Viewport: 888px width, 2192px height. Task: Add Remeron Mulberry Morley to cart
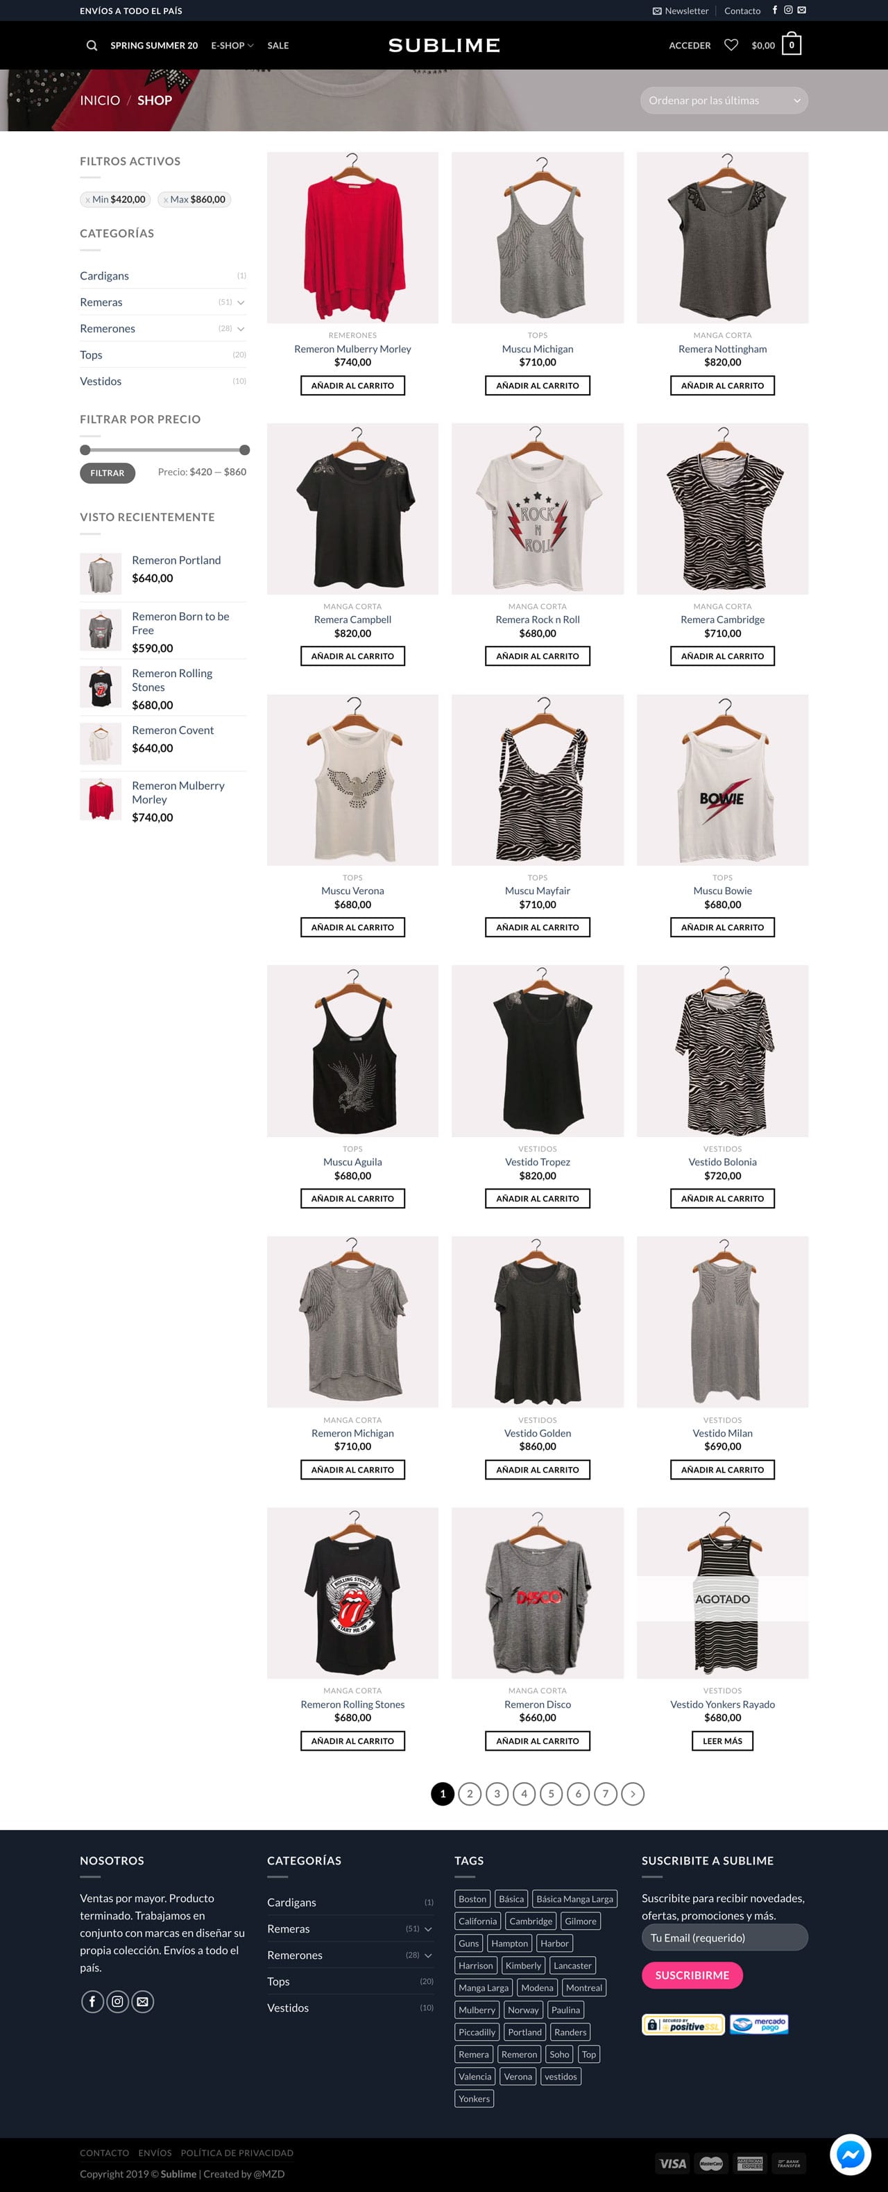[352, 386]
